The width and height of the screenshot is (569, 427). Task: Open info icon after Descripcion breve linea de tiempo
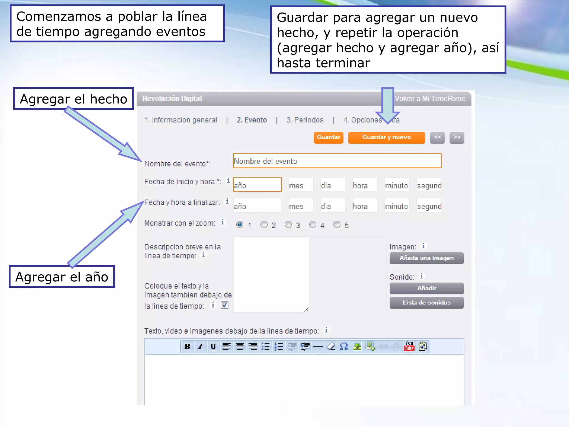[203, 255]
